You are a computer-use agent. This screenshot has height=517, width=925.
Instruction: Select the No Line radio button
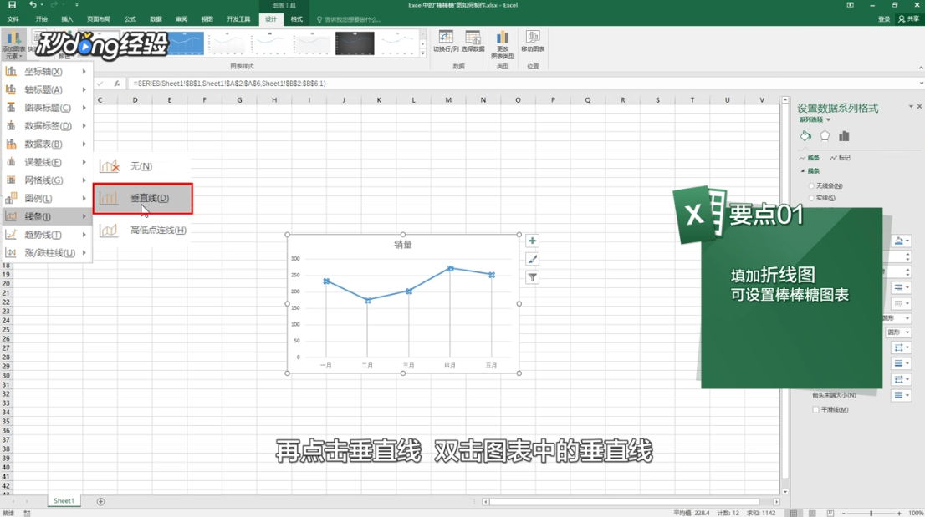coord(811,185)
